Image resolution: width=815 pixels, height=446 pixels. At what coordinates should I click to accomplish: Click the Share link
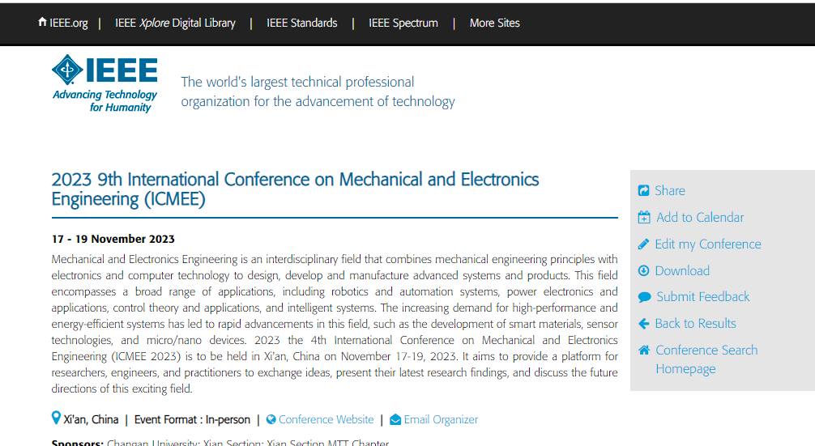click(670, 190)
